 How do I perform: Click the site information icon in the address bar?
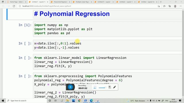click(x=20, y=6)
